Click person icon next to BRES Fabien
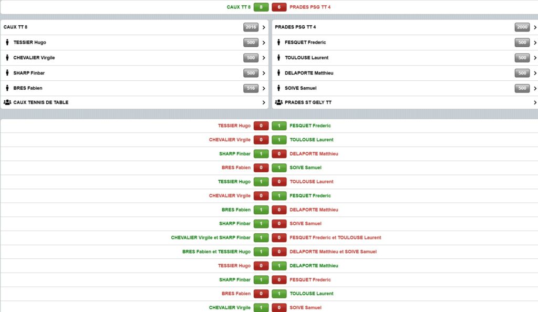This screenshot has width=538, height=312. 7,88
